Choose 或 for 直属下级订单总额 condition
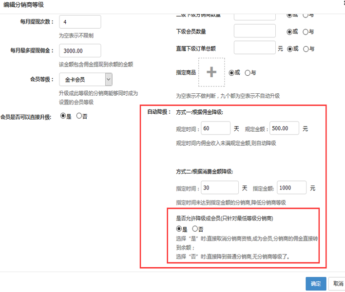The height and width of the screenshot is (292, 345). coord(289,49)
